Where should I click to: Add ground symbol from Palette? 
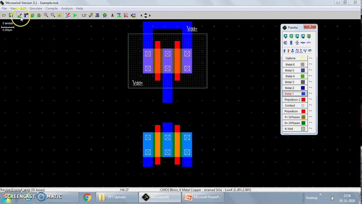click(x=292, y=51)
